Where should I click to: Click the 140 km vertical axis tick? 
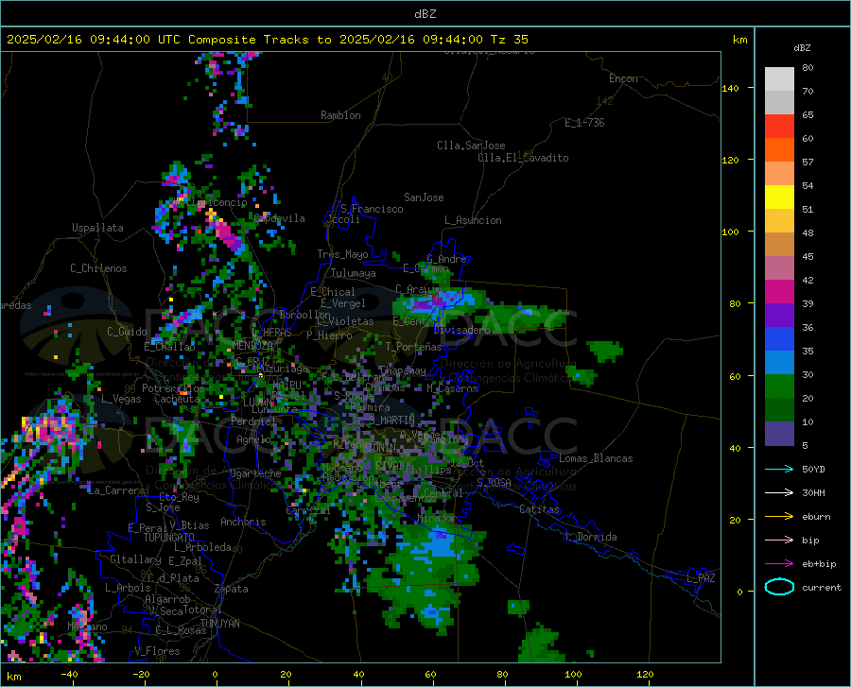pyautogui.click(x=731, y=89)
